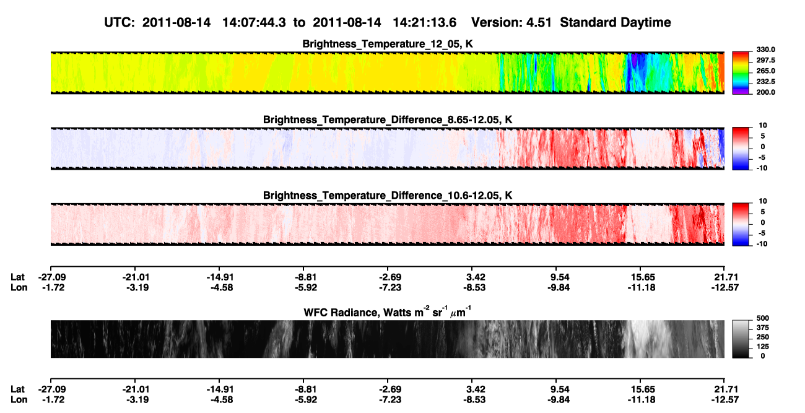Click upper axis latitude -8.81 label
805x413 pixels.
[303, 277]
